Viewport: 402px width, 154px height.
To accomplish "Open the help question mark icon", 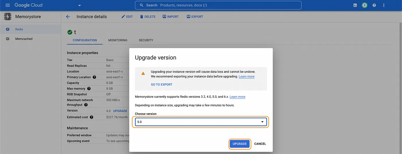I will click(x=374, y=5).
